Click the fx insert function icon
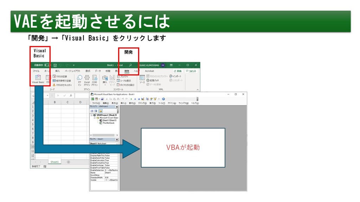This screenshot has height=202, width=360. 71,95
